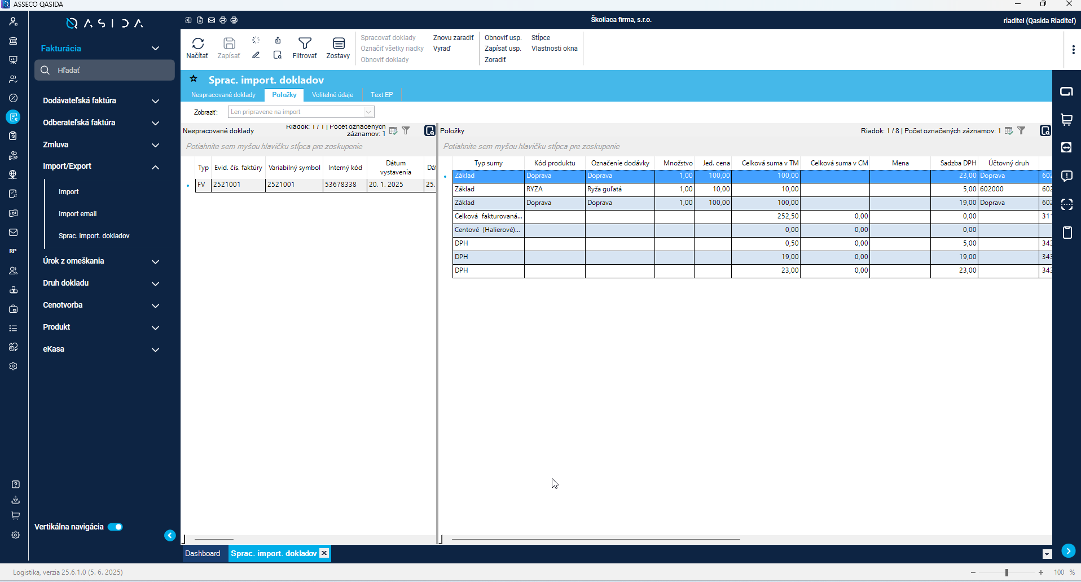Click the envelope icon in top bar
Viewport: 1081px width, 582px height.
click(x=212, y=20)
